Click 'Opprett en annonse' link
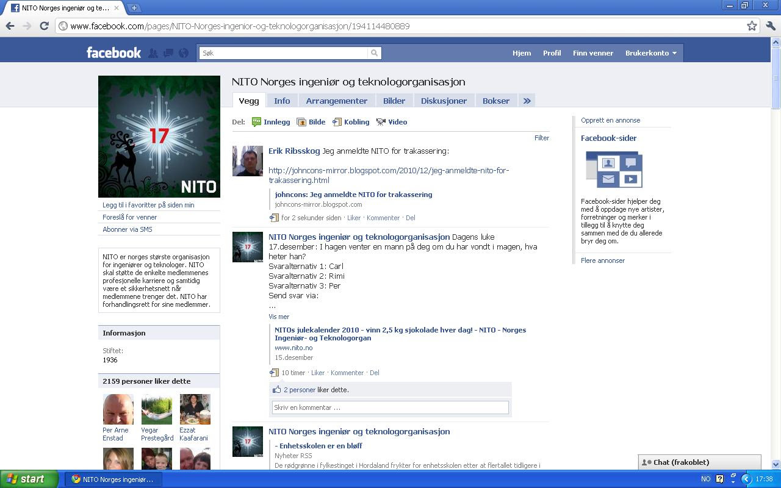The image size is (781, 488). 610,120
